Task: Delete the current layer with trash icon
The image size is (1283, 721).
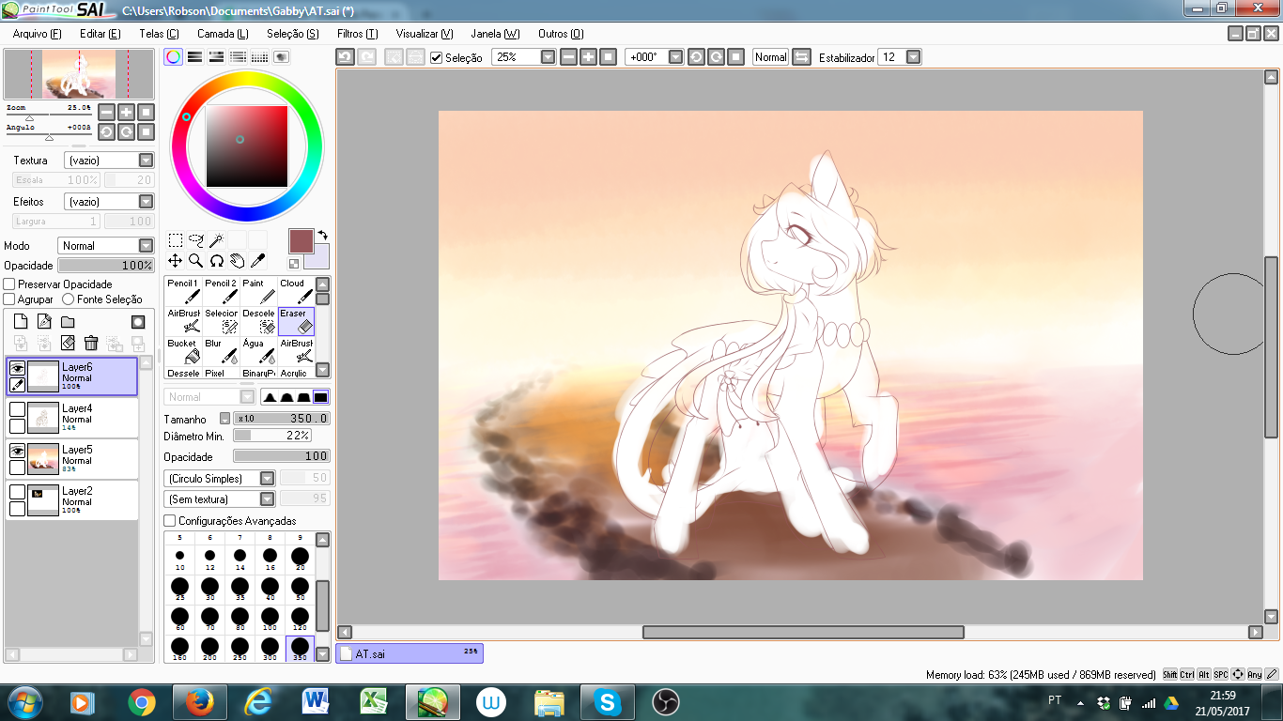Action: pos(91,344)
